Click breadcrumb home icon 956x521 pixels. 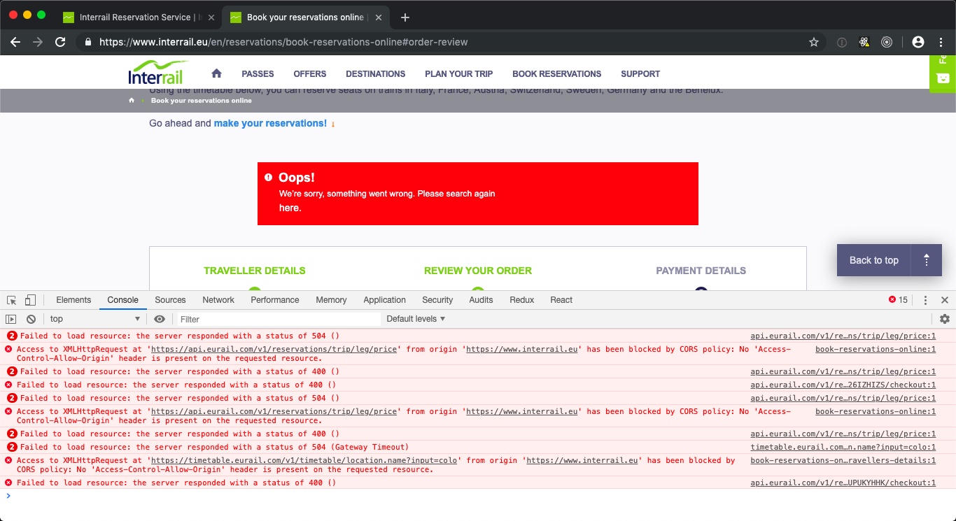pos(132,101)
